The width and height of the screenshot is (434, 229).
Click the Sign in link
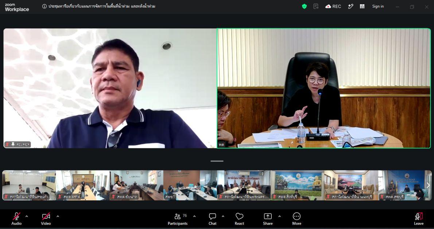click(378, 6)
